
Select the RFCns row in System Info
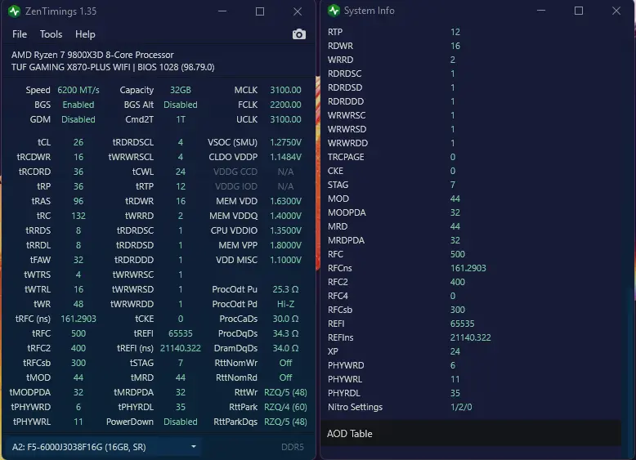[471, 268]
